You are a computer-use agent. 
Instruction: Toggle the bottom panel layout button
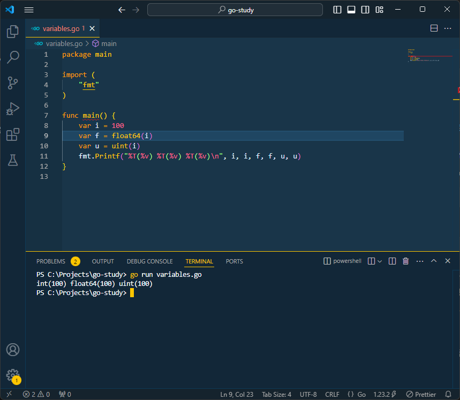351,10
